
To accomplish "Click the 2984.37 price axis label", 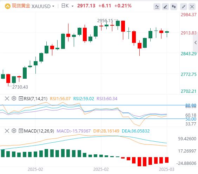I will click(x=189, y=15).
